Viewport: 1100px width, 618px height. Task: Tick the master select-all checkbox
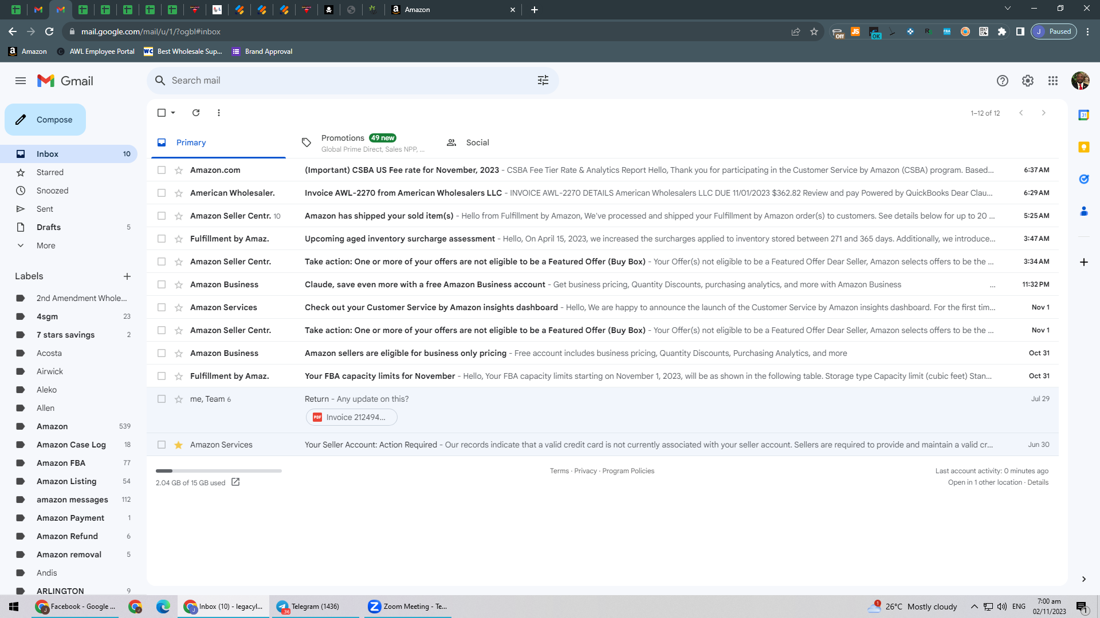(x=162, y=113)
